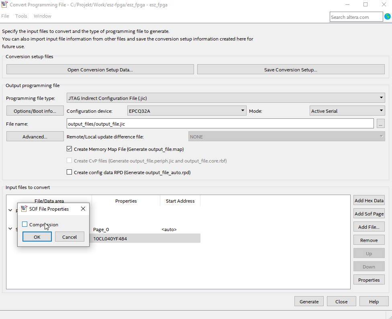Viewport: 392px width, 319px height.
Task: Enable the Compression checkbox
Action: pyautogui.click(x=24, y=224)
